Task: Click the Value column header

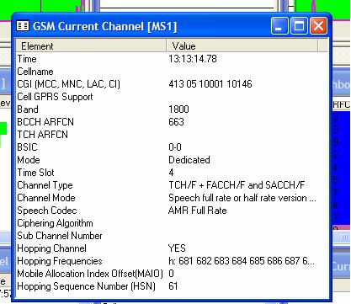Action: tap(242, 46)
